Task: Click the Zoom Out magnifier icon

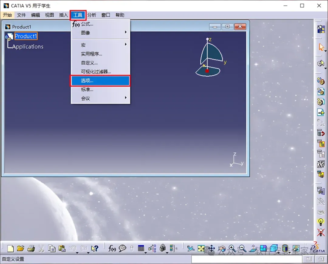Action: click(x=242, y=249)
